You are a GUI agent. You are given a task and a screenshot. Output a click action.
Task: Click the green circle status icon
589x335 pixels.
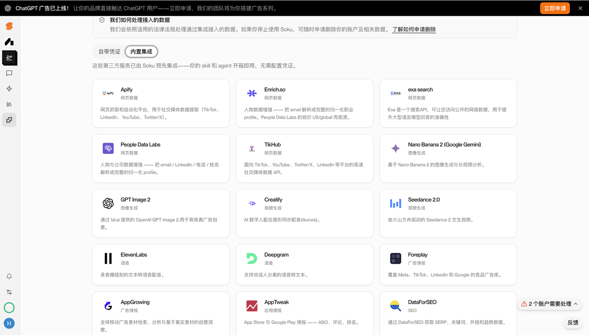pos(9,308)
